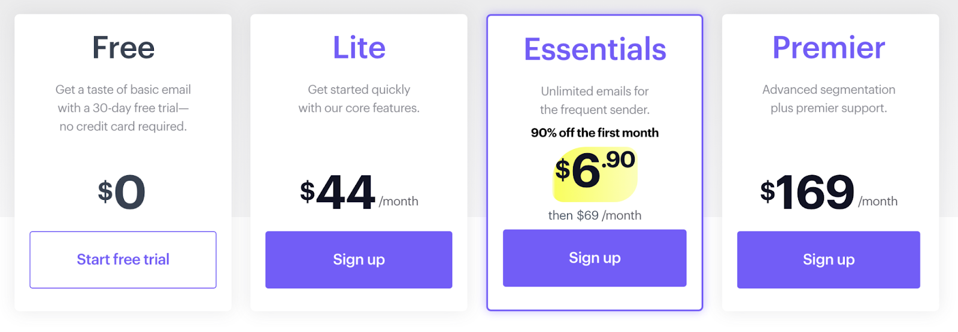Open the Essentials plan title
The image size is (958, 332).
click(x=595, y=50)
